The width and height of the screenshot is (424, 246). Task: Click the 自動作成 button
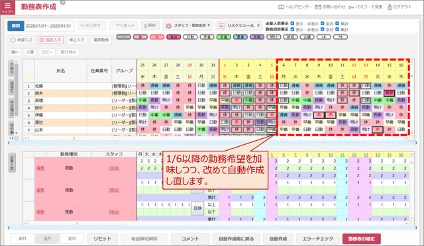pos(278,239)
